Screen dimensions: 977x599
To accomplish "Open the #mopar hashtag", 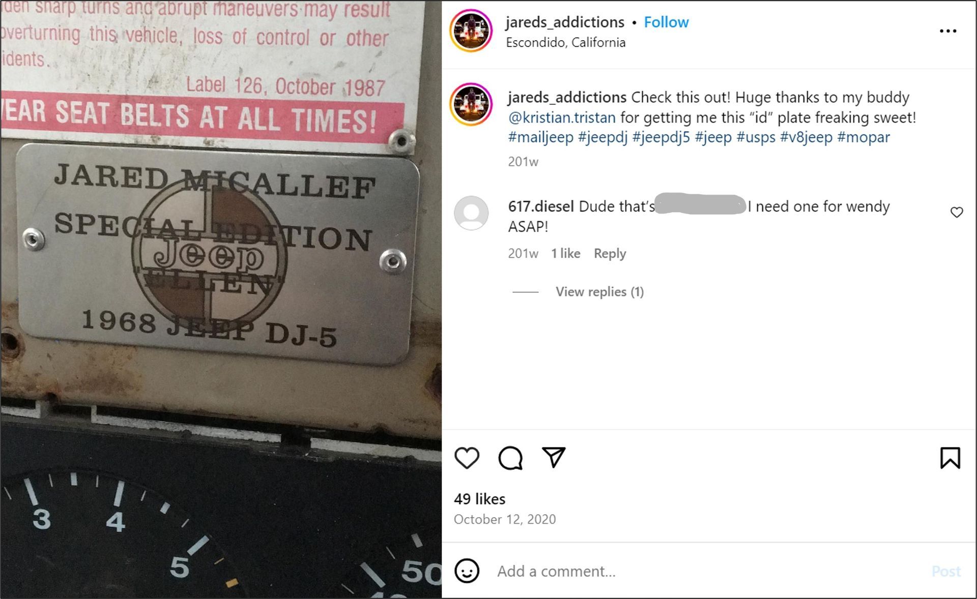I will (x=864, y=137).
